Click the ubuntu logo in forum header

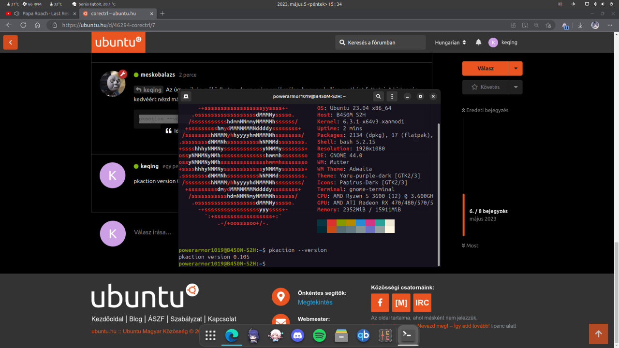tap(118, 43)
